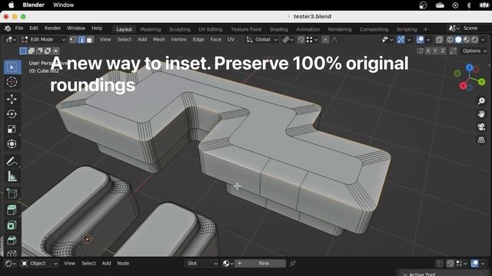Image resolution: width=492 pixels, height=276 pixels.
Task: Toggle show overlays button
Action: pos(421,40)
